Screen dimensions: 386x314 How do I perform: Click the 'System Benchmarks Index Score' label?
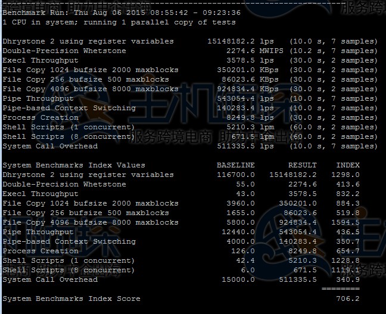(71, 299)
